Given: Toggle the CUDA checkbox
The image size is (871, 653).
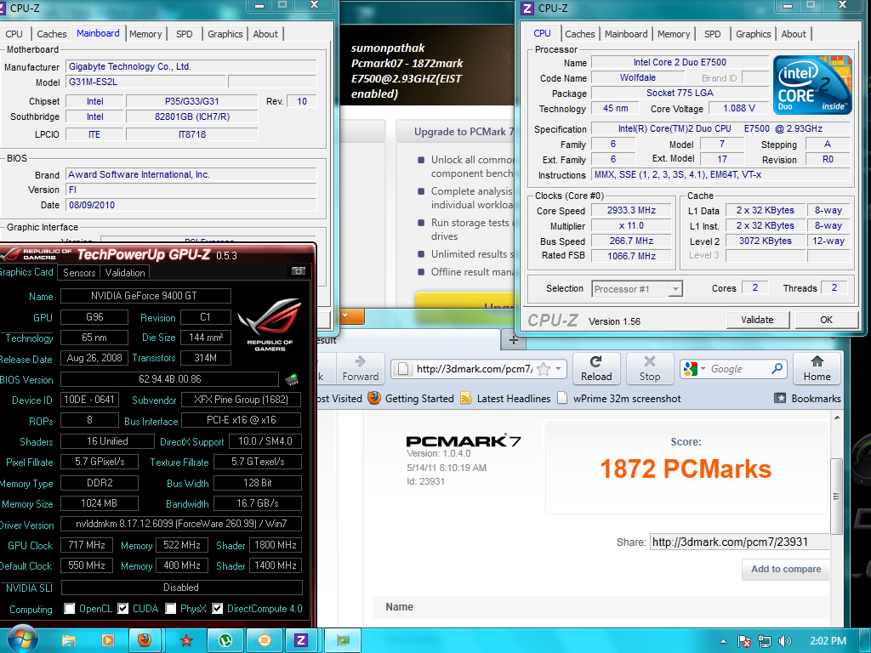Looking at the screenshot, I should 122,609.
